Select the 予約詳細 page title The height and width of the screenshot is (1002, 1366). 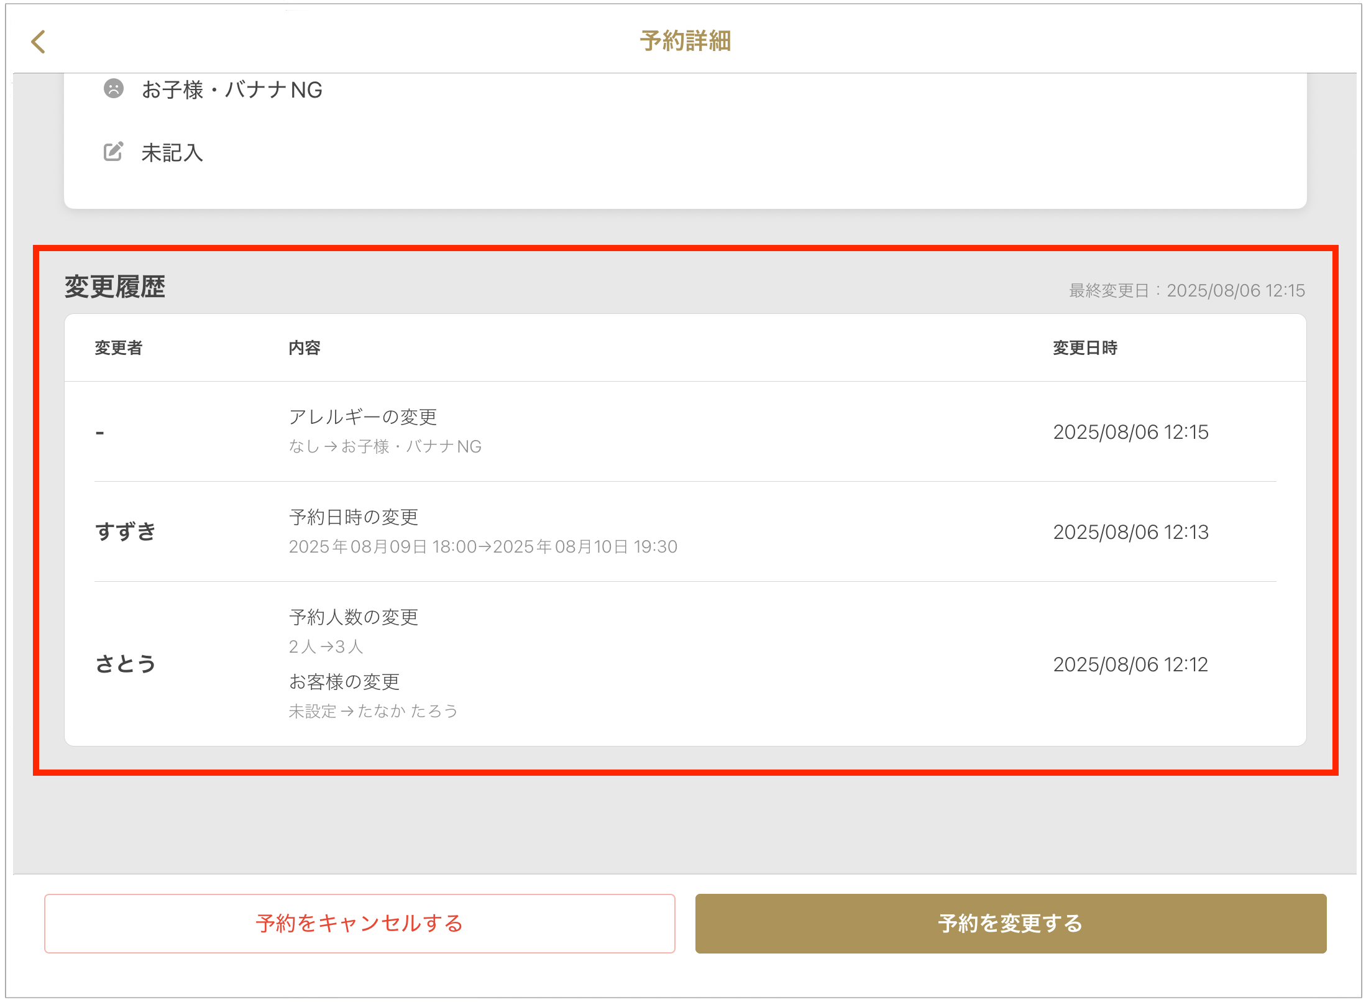[x=685, y=41]
